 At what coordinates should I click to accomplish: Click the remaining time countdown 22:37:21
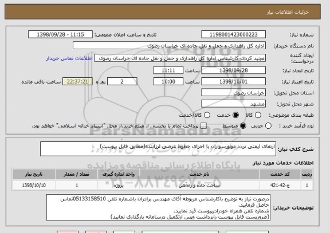click(77, 81)
